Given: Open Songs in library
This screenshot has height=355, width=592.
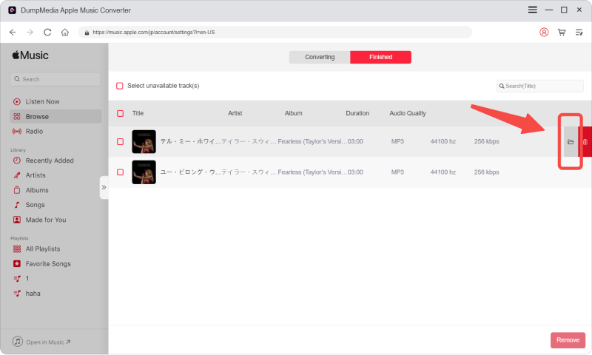Looking at the screenshot, I should click(55, 205).
